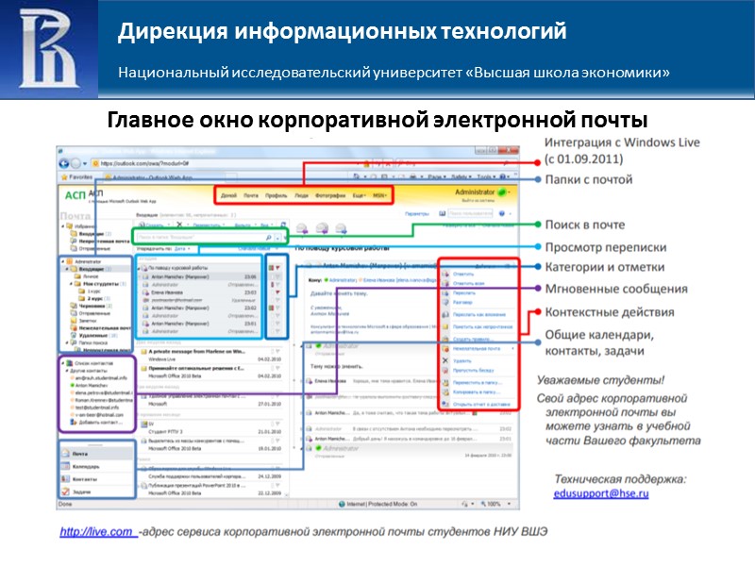Screen dimensions: 755x566
Task: Choose Ответить всем in the context menu
Action: [x=468, y=284]
